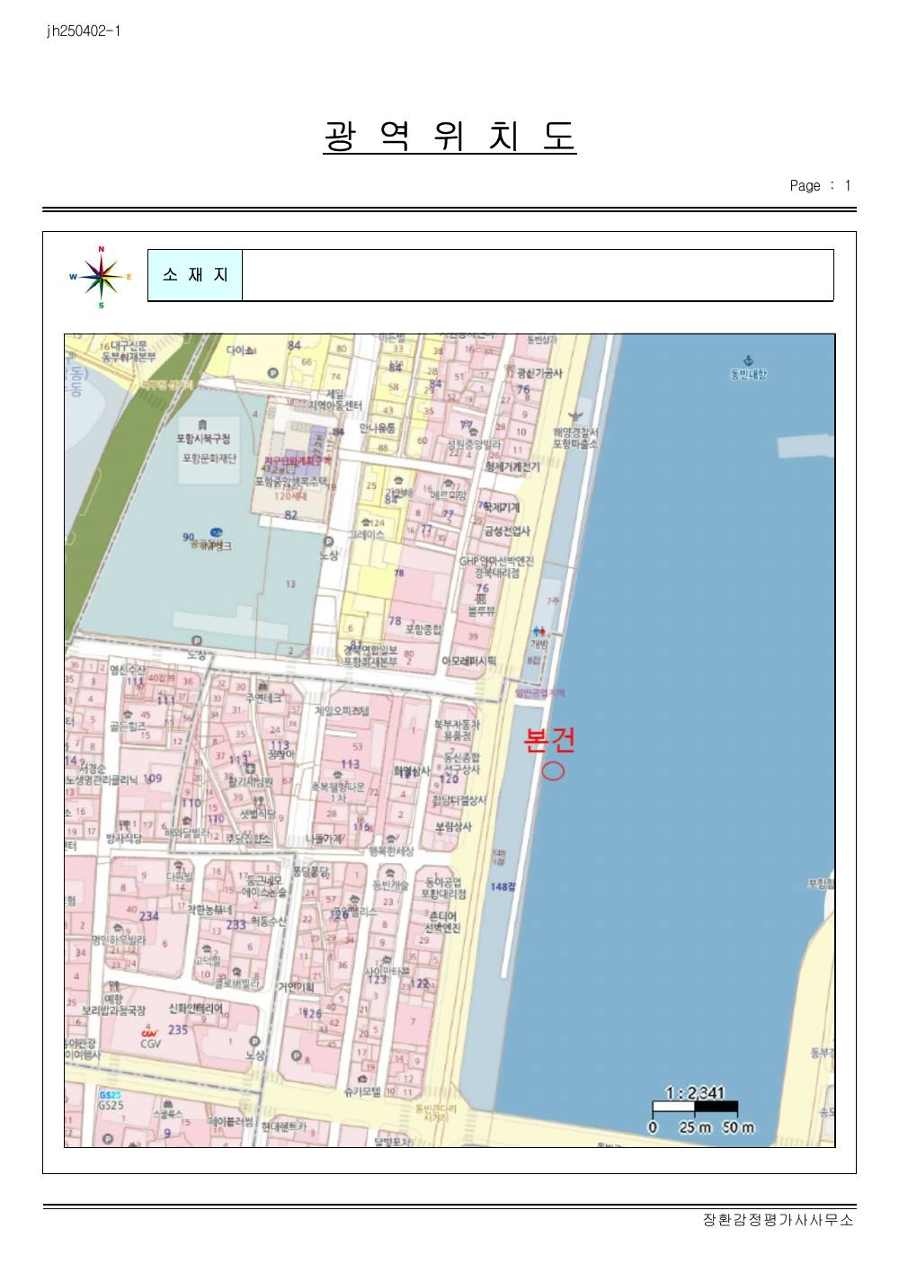Click the 슈가모텔 map label
Screen dimensions: 899x1273
point(362,1092)
